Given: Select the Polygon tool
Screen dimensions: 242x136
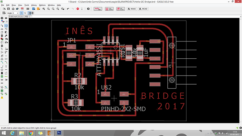Looking at the screenshot, I should [6, 73].
